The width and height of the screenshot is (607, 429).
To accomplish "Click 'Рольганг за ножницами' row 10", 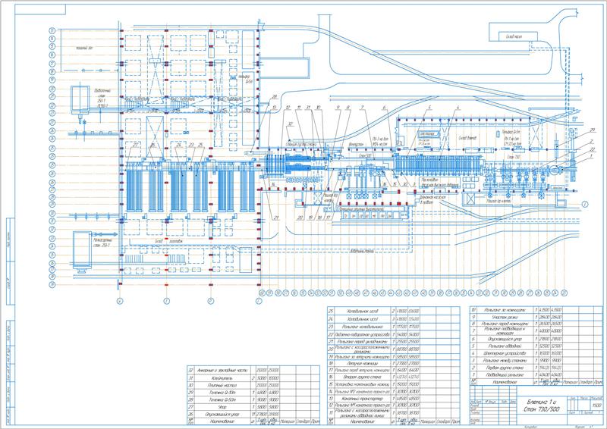I will (x=505, y=310).
